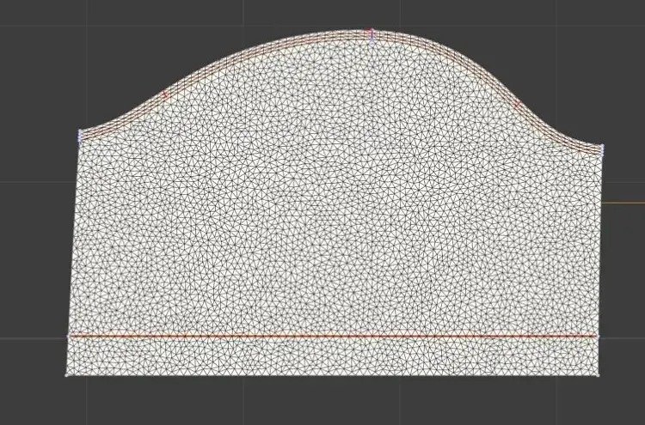Select the red horizontal internal line near hem

[333, 337]
